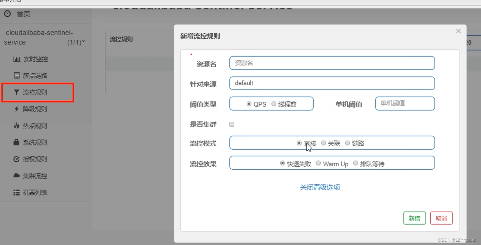Click the 新增 button in dialog

(x=414, y=218)
